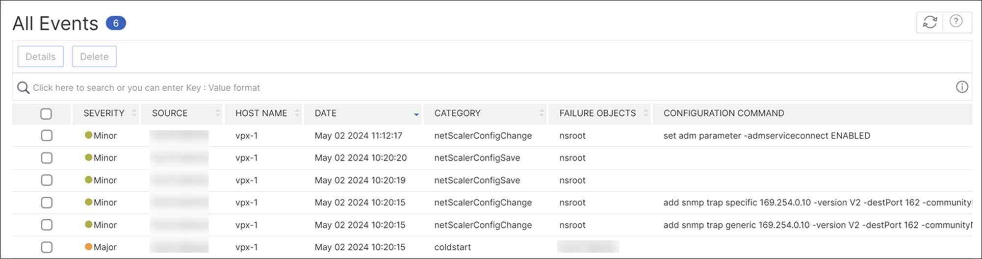This screenshot has height=259, width=982.
Task: Check the 'add snmp trap generic' row checkbox
Action: pyautogui.click(x=47, y=225)
